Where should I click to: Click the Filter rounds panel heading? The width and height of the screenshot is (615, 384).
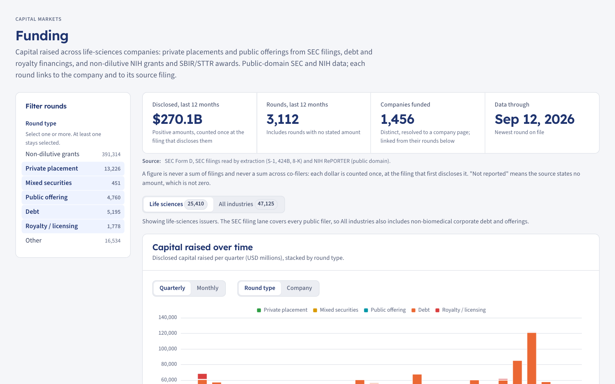(x=46, y=106)
